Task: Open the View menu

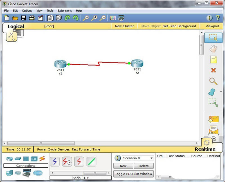Action: [39, 11]
